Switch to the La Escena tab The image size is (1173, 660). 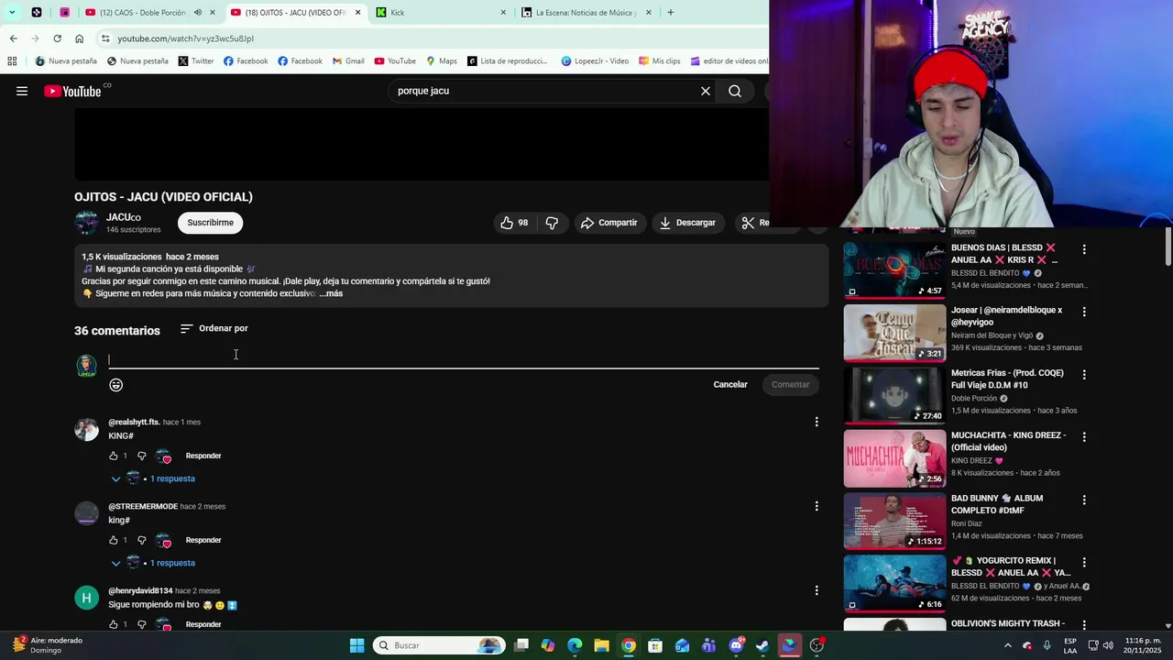point(586,13)
